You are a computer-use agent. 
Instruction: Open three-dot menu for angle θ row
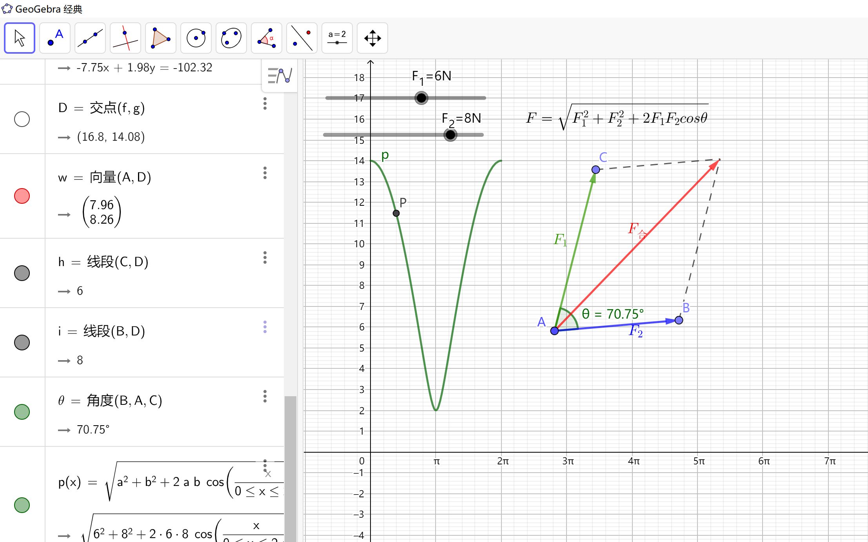point(265,396)
